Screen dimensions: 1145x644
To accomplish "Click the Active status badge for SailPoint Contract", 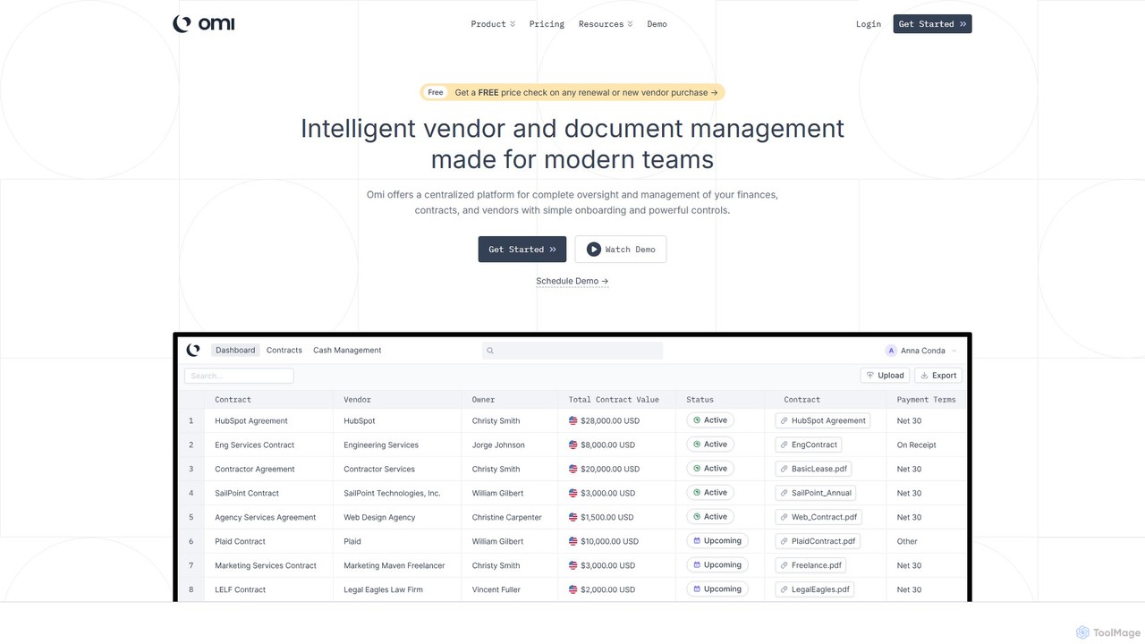I will click(x=710, y=493).
